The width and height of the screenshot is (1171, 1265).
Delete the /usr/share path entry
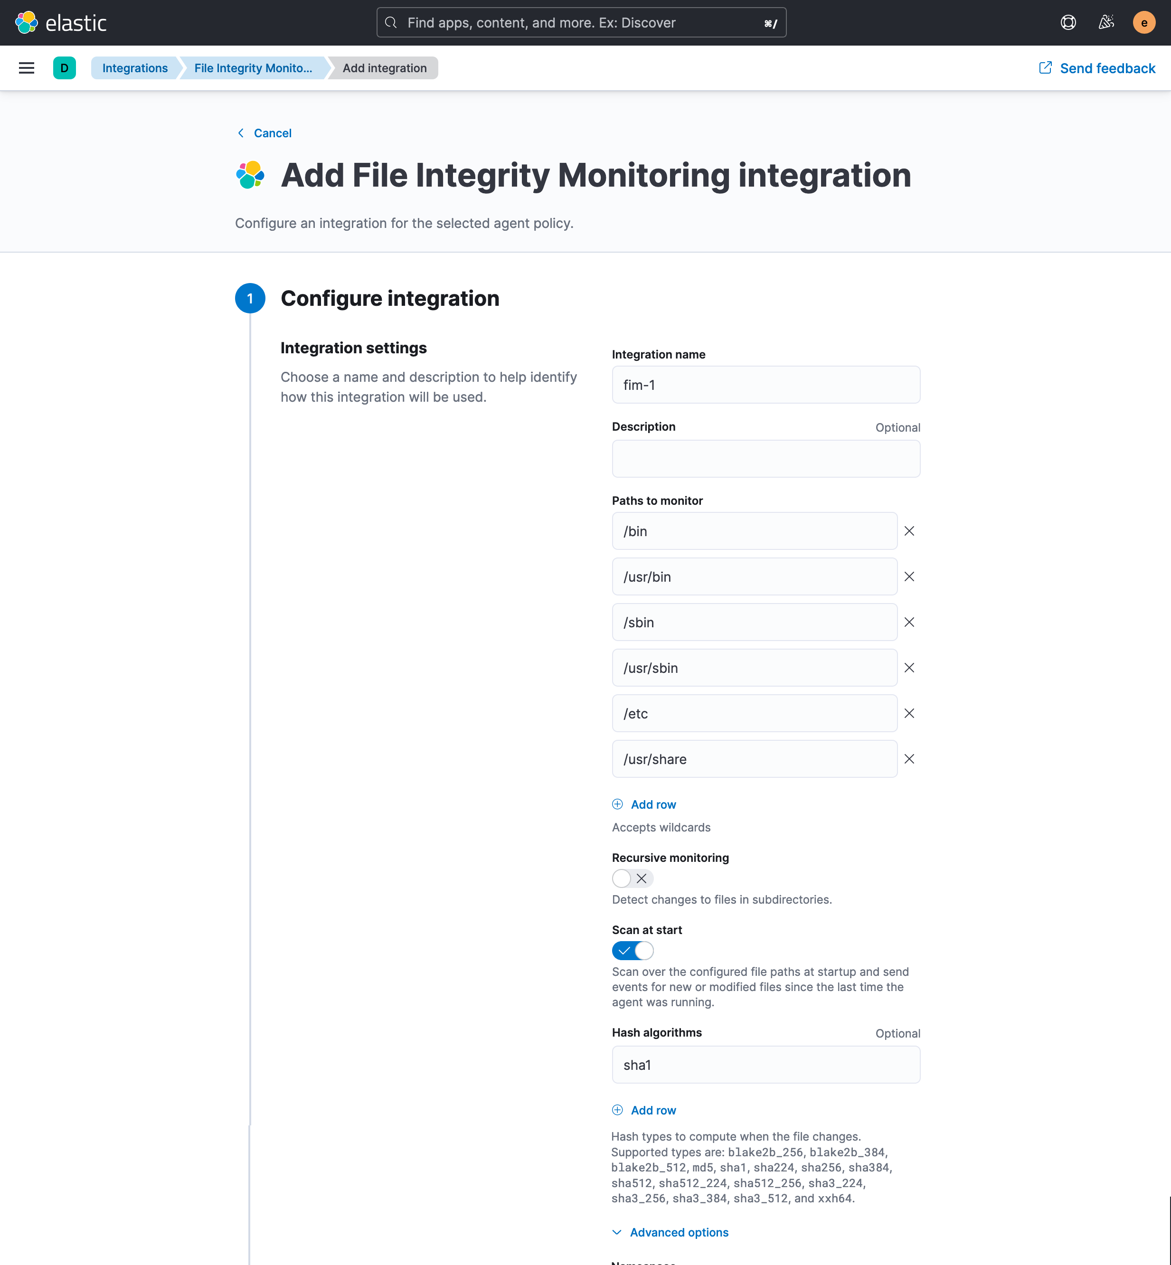[909, 759]
